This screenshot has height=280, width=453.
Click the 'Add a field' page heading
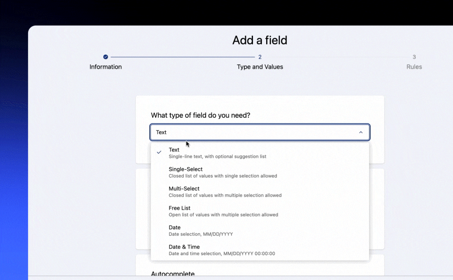coord(260,40)
